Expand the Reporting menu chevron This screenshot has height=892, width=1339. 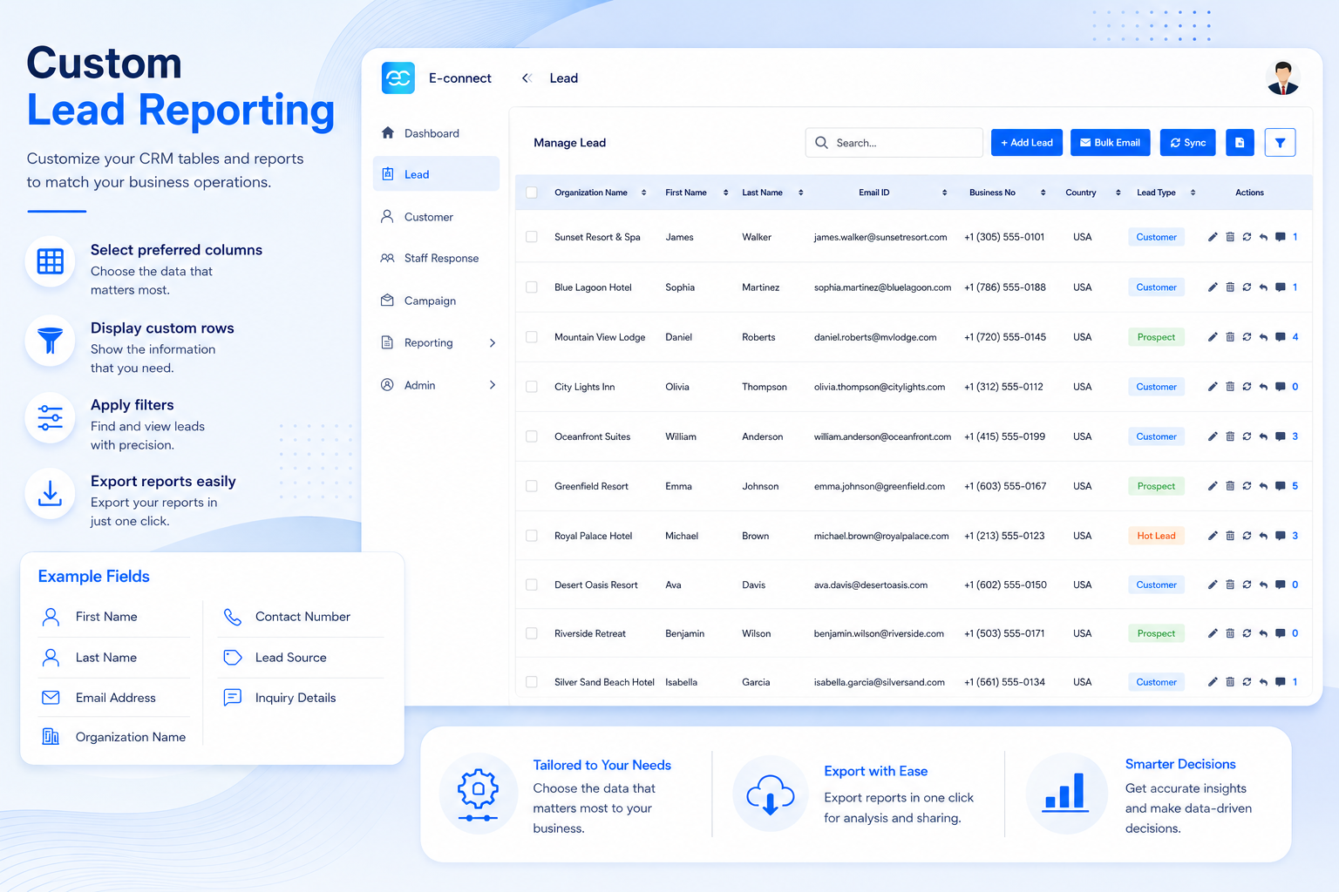tap(493, 343)
